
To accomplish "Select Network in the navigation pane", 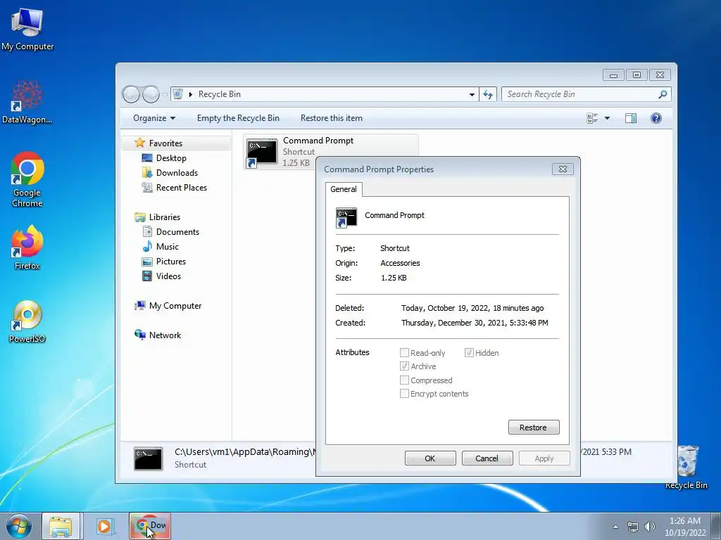I will pyautogui.click(x=165, y=335).
